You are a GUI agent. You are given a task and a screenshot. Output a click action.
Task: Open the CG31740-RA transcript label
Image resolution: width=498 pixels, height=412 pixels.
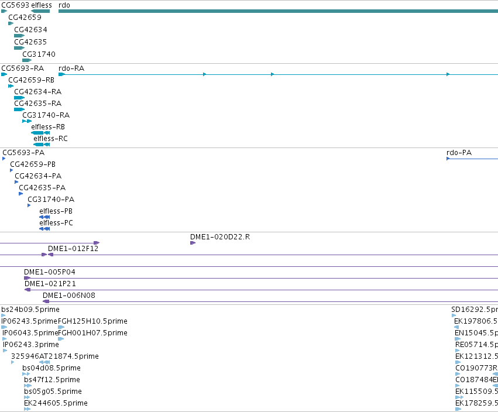(x=46, y=115)
